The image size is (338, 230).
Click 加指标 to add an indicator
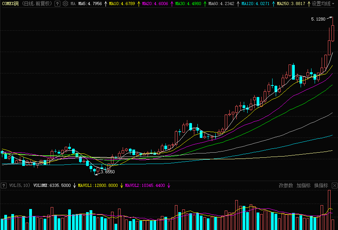[x=303, y=186]
